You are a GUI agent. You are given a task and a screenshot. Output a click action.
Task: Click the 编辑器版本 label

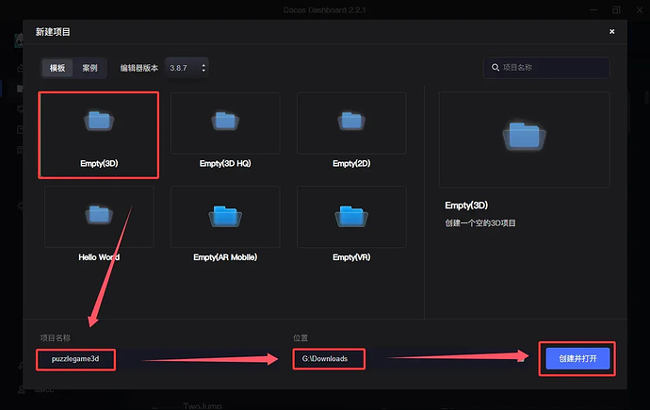tap(139, 68)
